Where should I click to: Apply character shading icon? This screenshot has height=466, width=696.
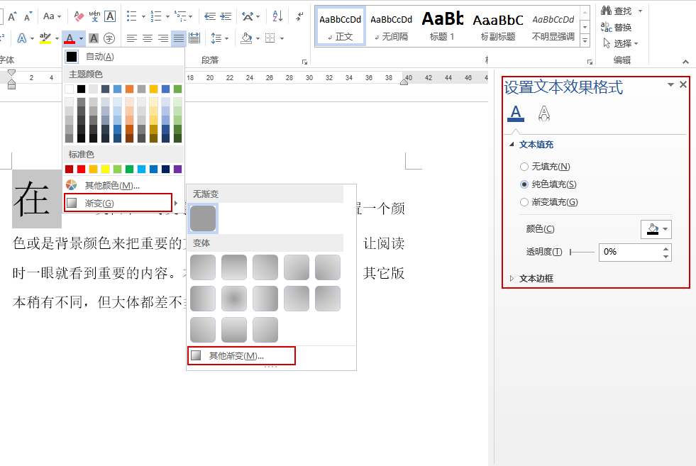coord(93,38)
